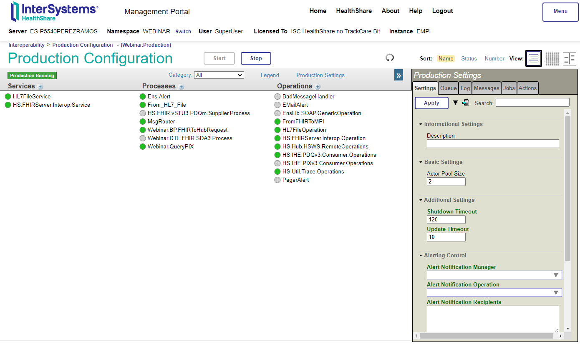Switch to the monitor view icon
Image resolution: width=580 pixels, height=344 pixels.
point(569,59)
